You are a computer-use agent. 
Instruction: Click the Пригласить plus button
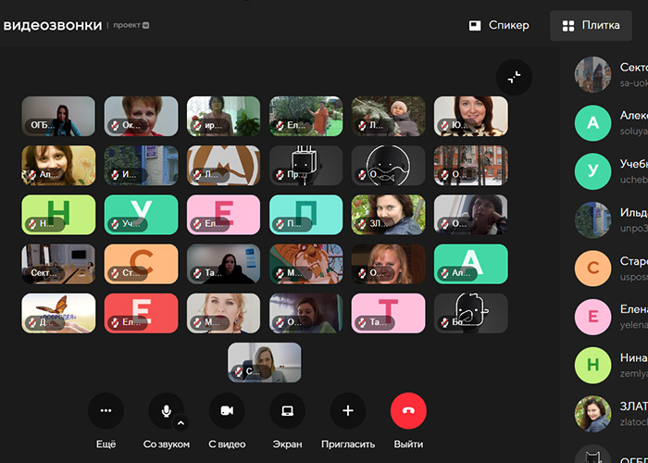[348, 410]
